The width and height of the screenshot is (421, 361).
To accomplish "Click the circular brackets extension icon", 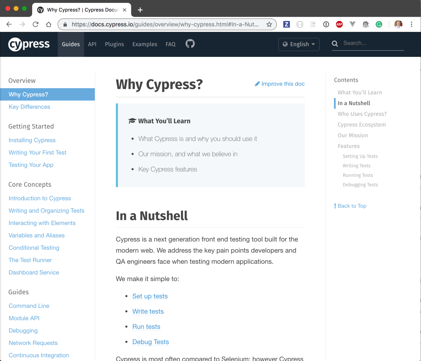I will (300, 24).
